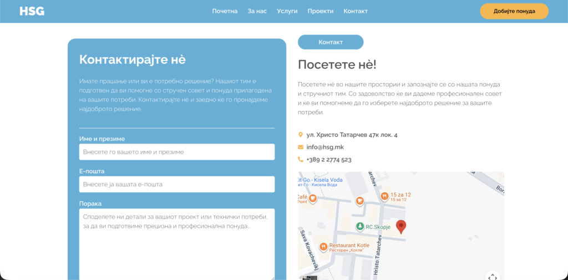
Task: Click the blue Контакт pill badge
Action: coord(331,42)
